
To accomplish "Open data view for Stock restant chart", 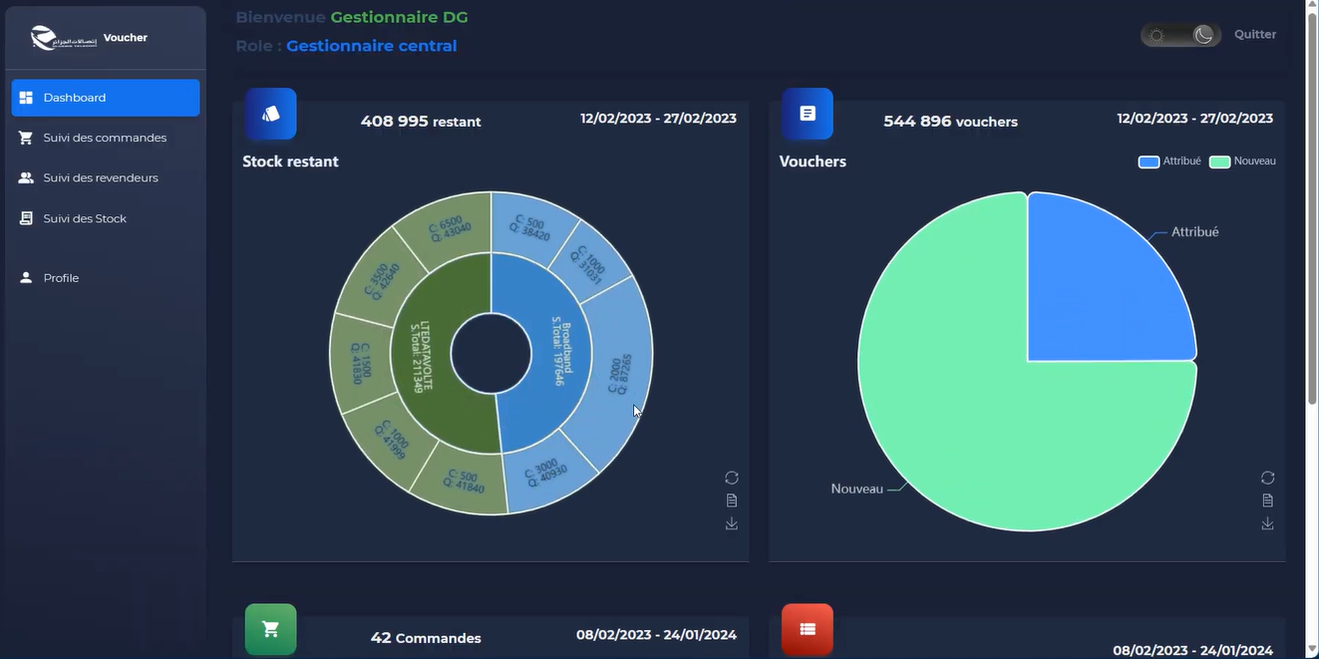I will (732, 500).
